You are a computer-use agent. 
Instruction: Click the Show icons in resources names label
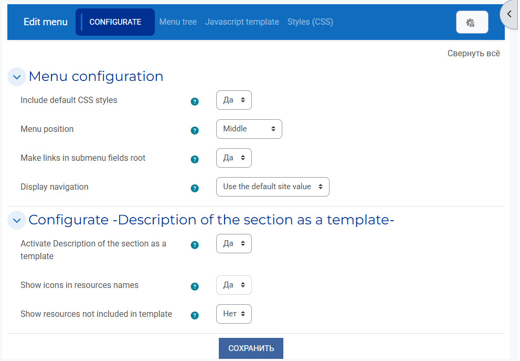click(80, 285)
